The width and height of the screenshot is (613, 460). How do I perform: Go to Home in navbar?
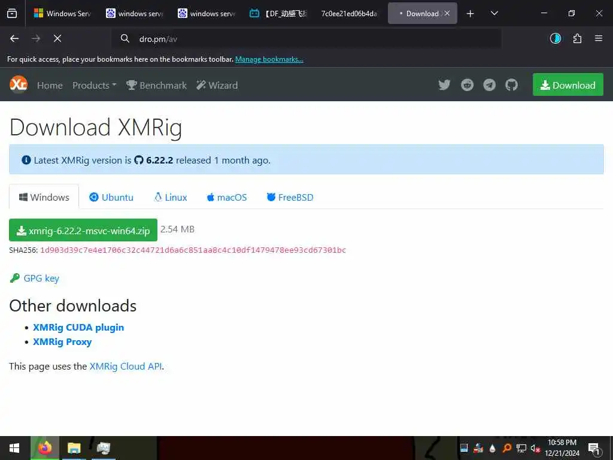50,85
